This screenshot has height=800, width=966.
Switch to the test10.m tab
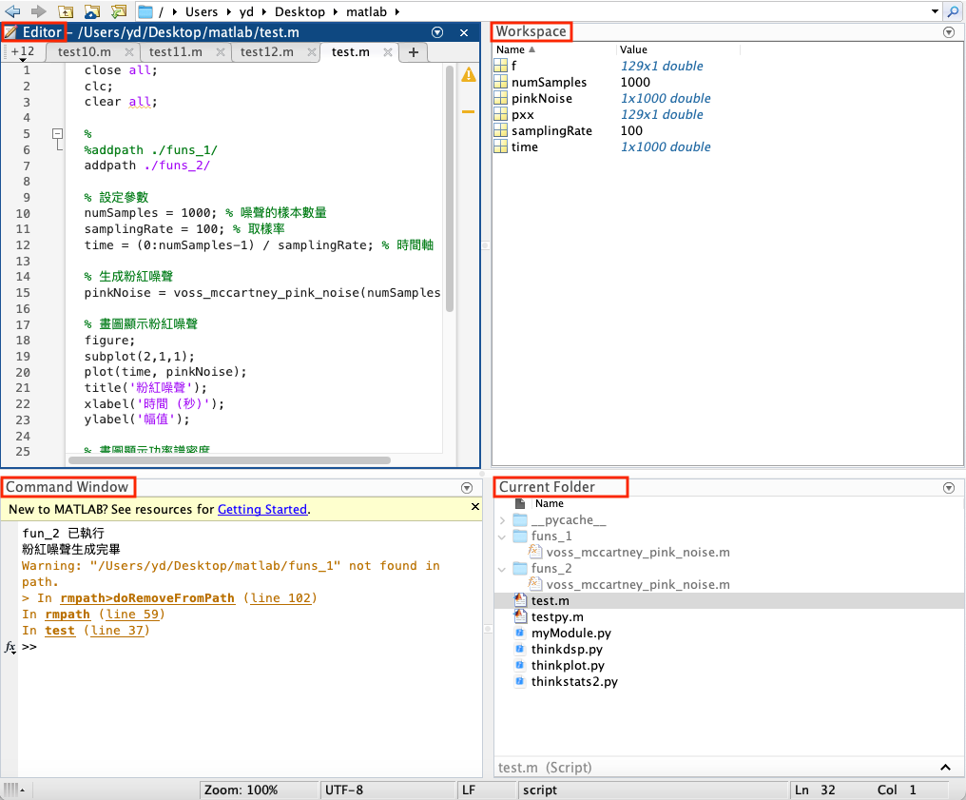[86, 52]
